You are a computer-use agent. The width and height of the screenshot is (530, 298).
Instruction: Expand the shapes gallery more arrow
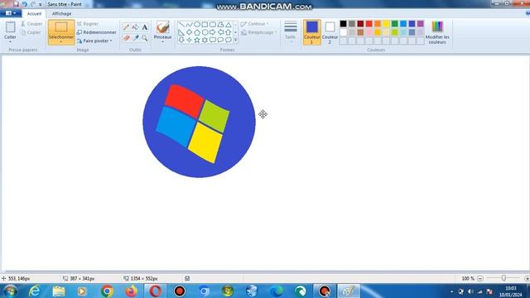pos(235,41)
